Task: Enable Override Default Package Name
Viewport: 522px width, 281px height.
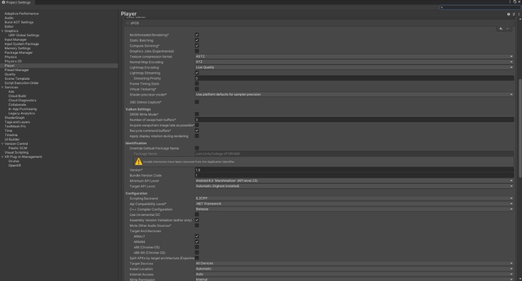Action: [197, 148]
